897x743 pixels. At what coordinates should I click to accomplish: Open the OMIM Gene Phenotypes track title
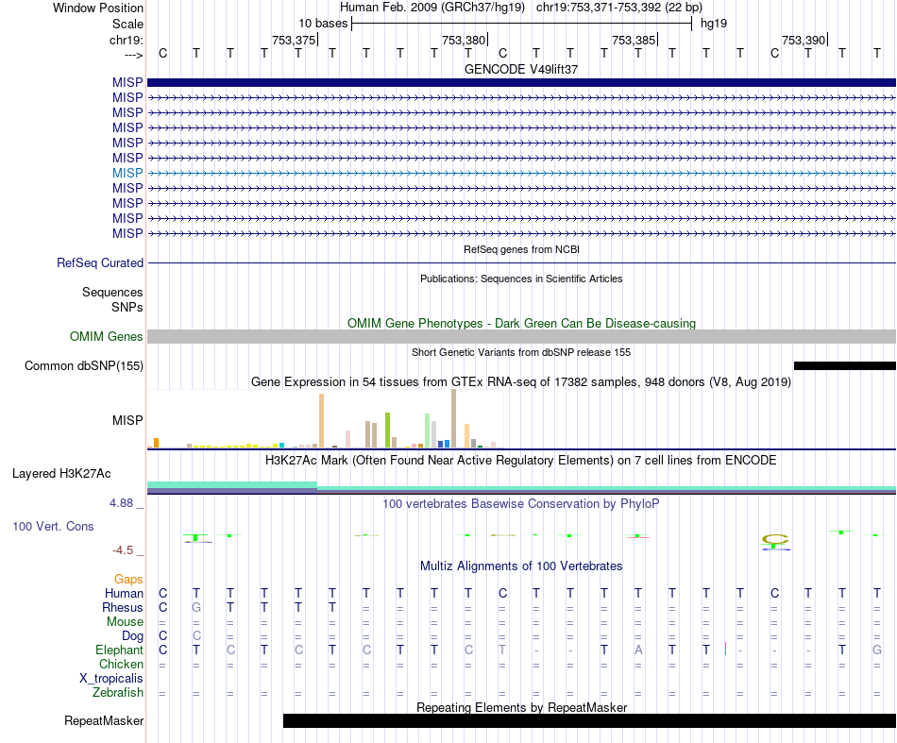click(x=521, y=323)
